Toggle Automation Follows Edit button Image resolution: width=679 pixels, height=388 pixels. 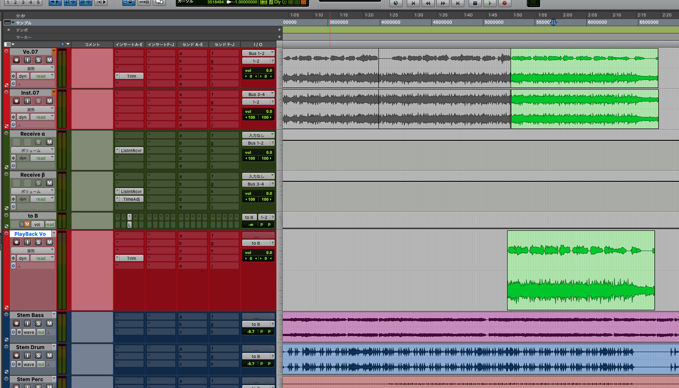pos(129,3)
